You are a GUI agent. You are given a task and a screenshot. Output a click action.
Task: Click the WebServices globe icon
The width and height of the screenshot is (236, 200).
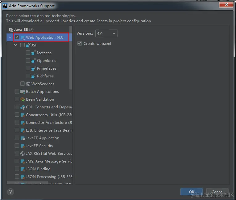coord(28,84)
